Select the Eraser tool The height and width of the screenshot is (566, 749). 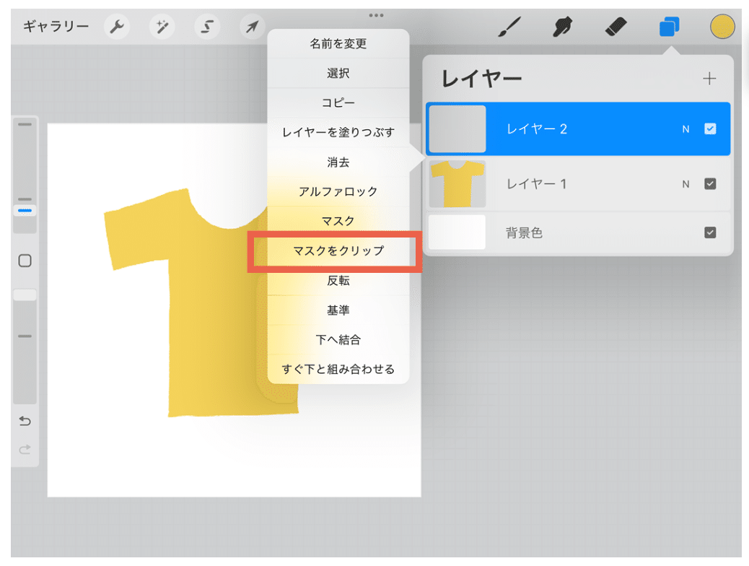(x=616, y=27)
